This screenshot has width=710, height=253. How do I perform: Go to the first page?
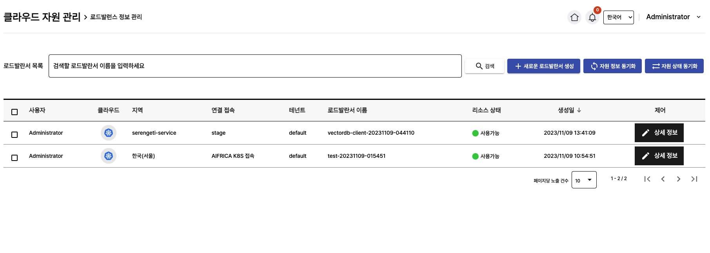647,179
